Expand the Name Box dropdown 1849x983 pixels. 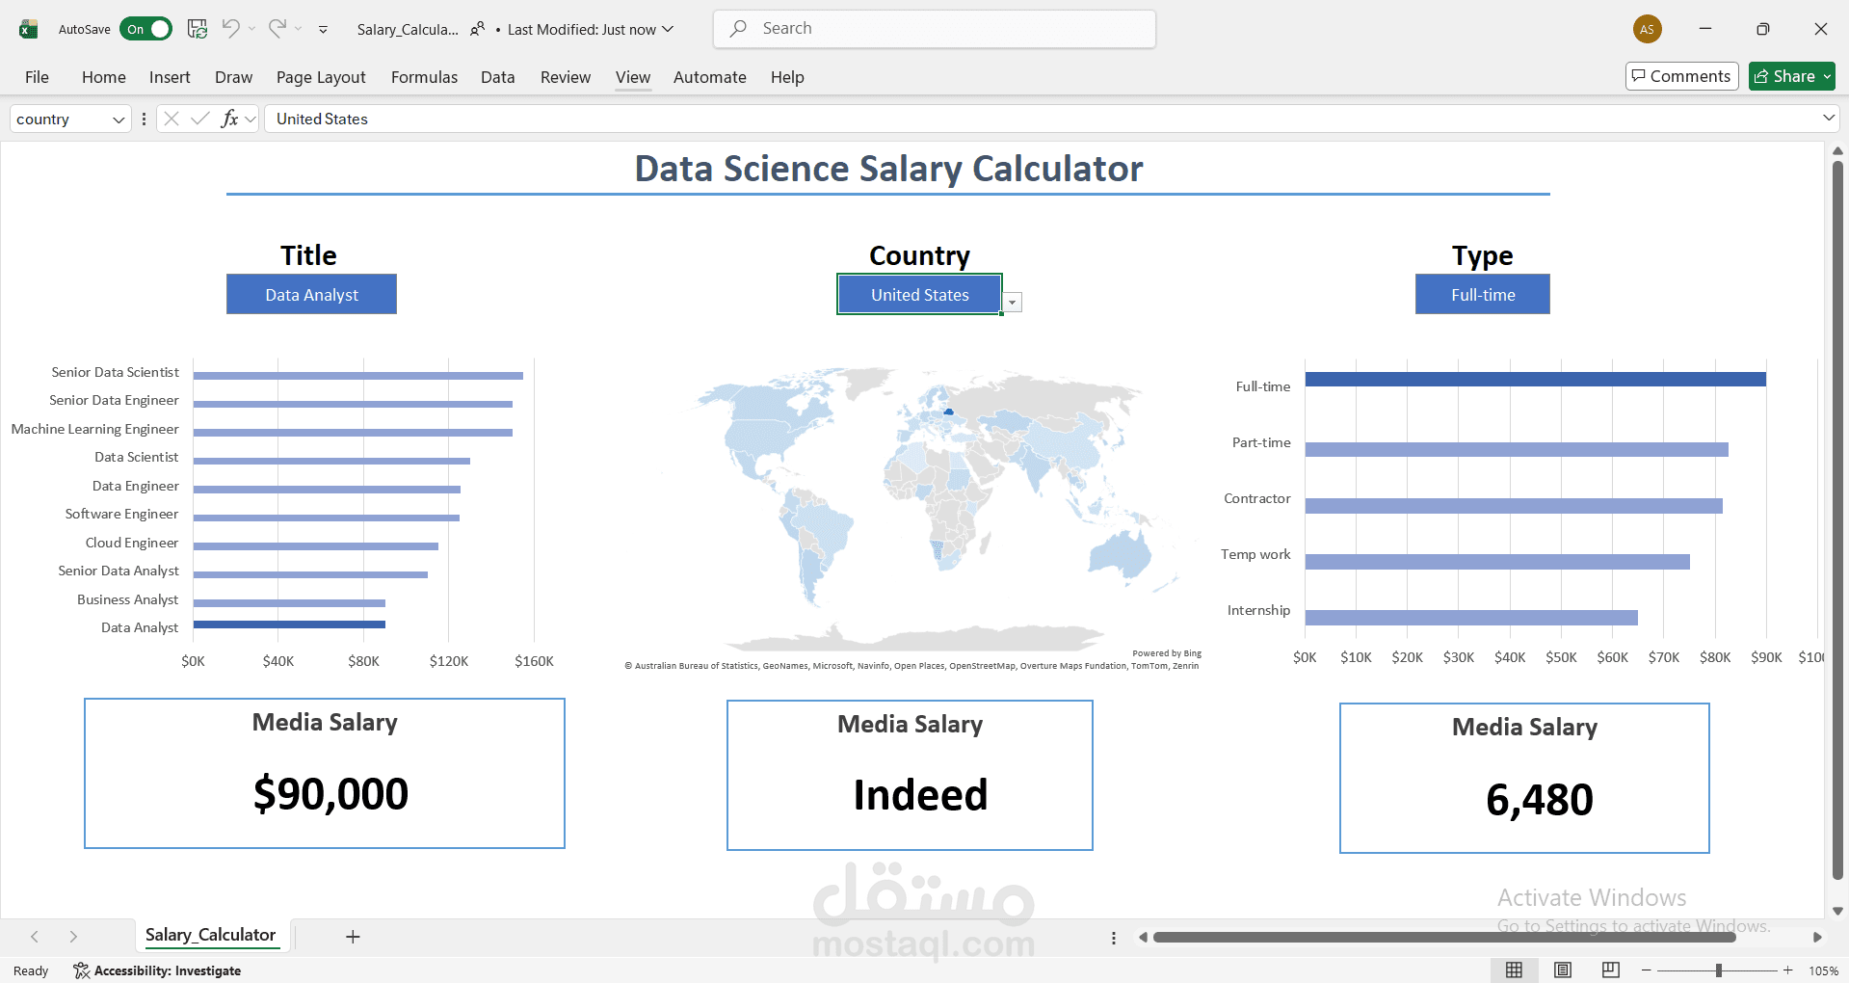[x=119, y=120]
